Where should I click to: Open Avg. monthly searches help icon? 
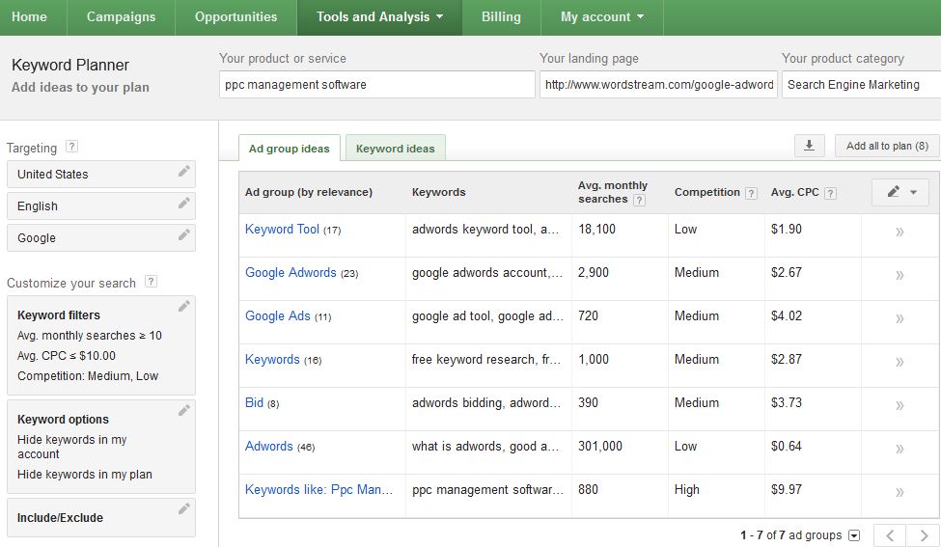(x=640, y=201)
